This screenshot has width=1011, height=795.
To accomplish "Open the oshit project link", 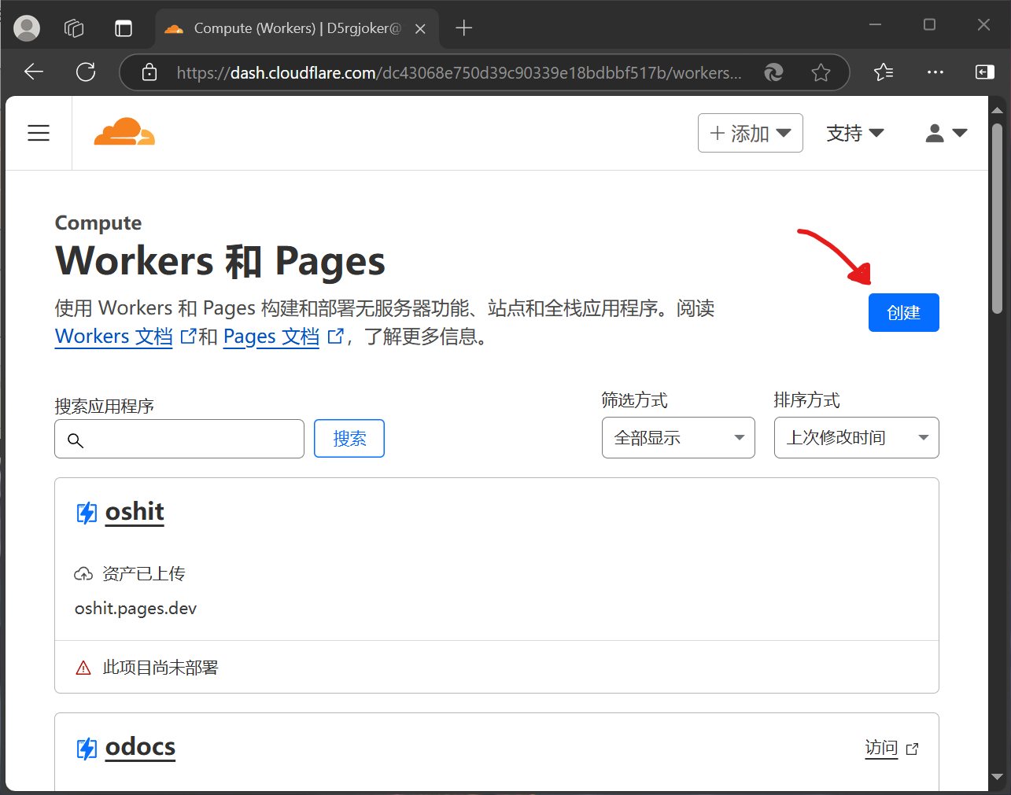I will click(135, 512).
